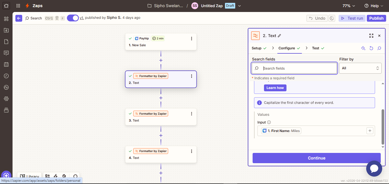Viewport: 389px width, 184px height.
Task: Click the AI sparkle icon in step panel
Action: click(x=363, y=48)
